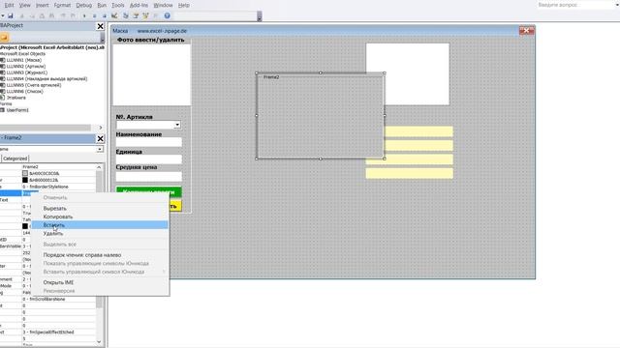Select the (Маска) sheet in project tree

[23, 60]
